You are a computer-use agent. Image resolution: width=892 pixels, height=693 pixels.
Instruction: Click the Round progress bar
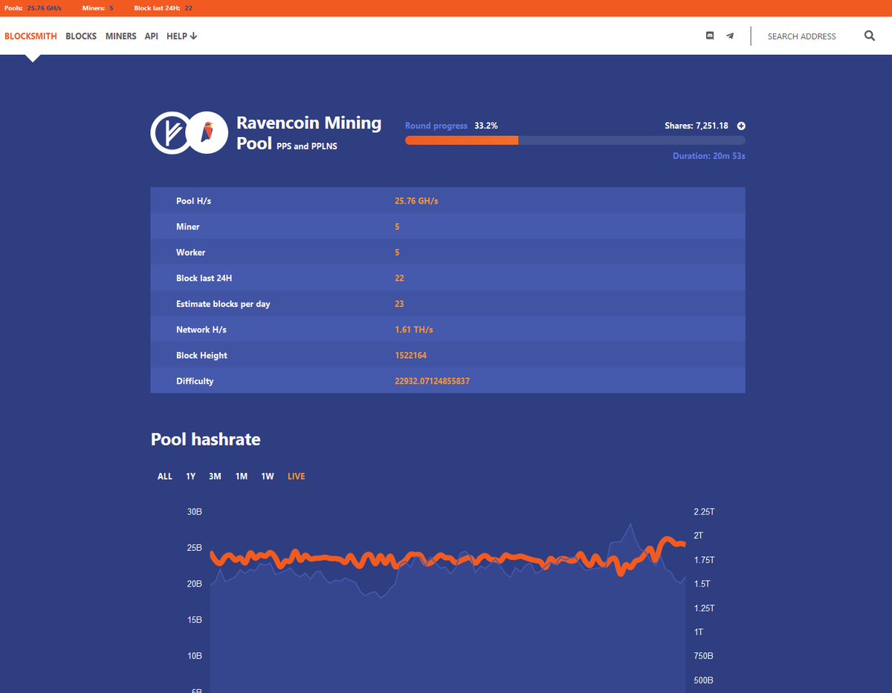click(572, 140)
